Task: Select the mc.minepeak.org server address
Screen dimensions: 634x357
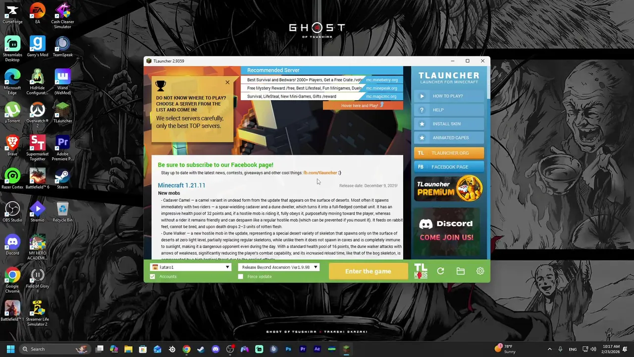Action: pos(382,88)
